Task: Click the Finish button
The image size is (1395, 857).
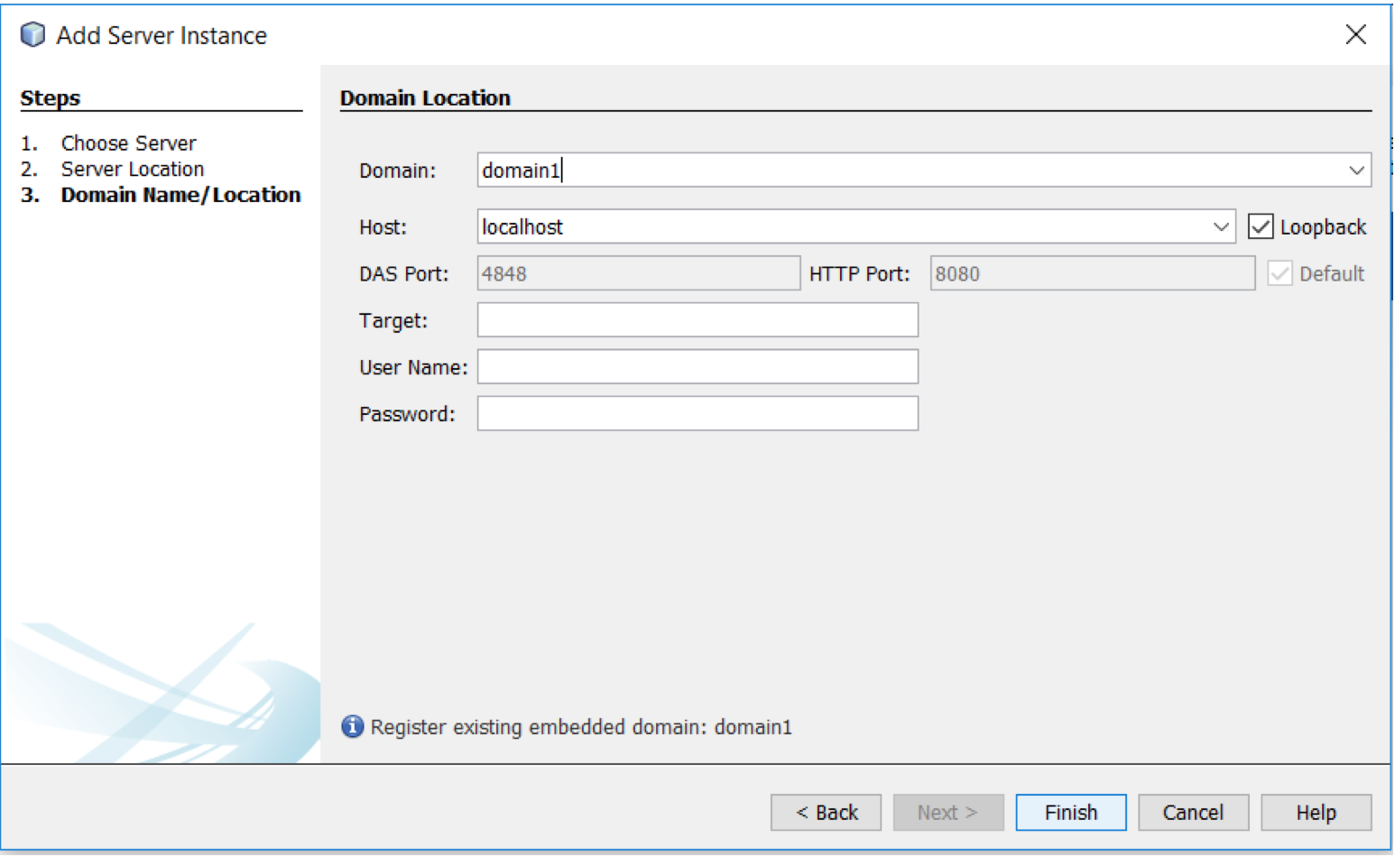Action: (x=1071, y=813)
